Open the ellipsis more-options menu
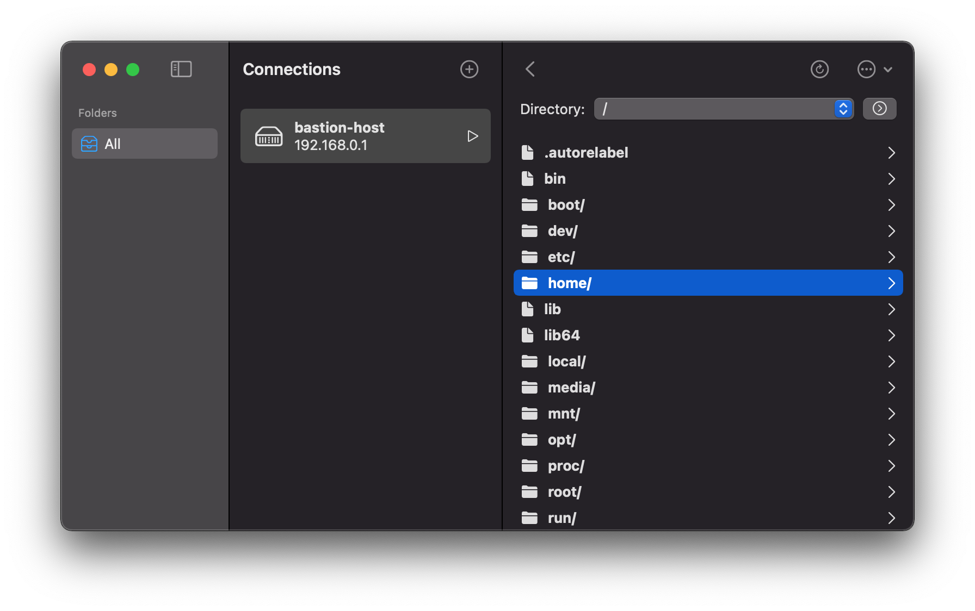 (866, 69)
